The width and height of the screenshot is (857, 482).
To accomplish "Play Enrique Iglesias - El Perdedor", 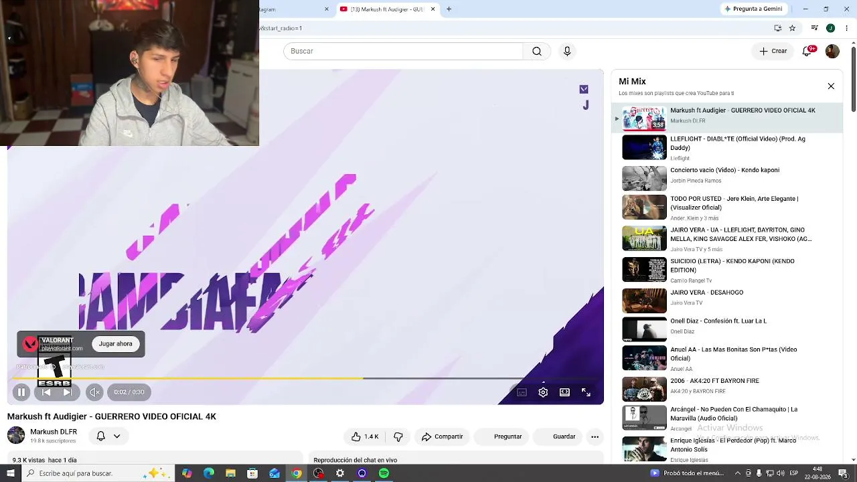I will tap(726, 448).
